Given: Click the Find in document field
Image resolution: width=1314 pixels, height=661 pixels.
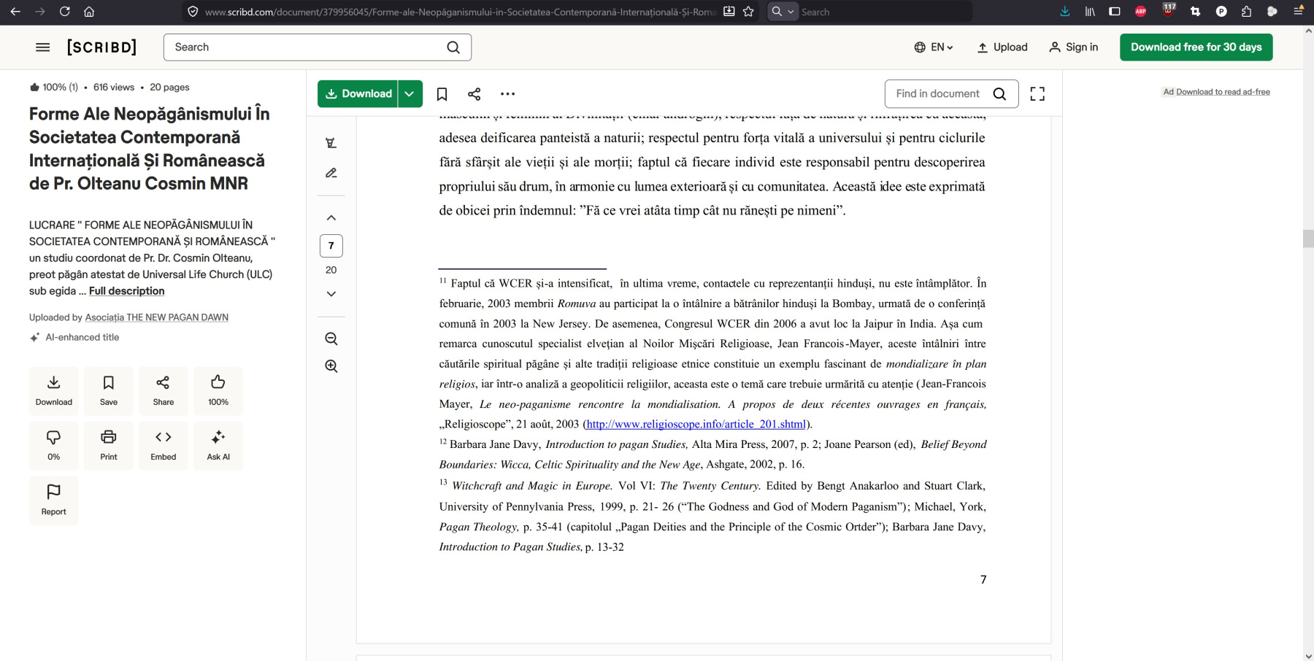Looking at the screenshot, I should tap(938, 94).
